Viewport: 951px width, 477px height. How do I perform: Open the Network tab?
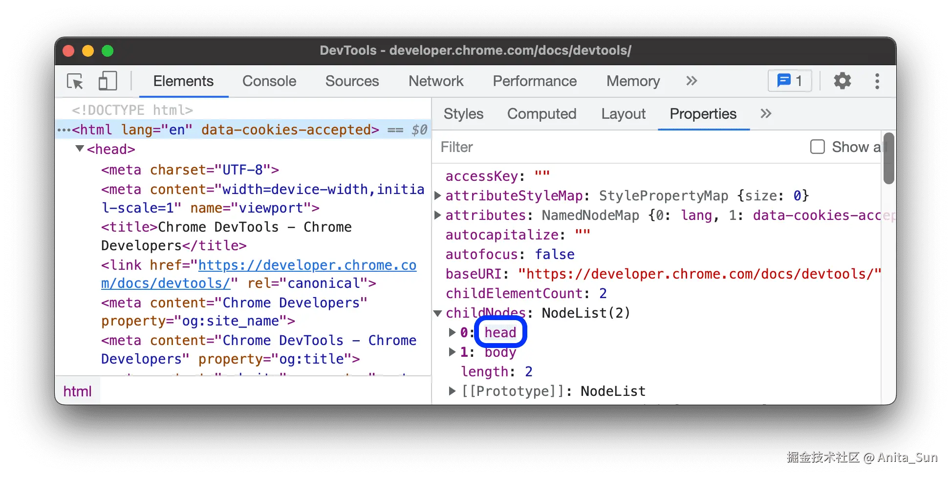click(436, 81)
